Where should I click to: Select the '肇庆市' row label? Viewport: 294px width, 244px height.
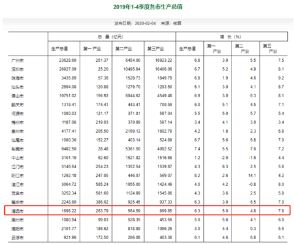coord(18,202)
